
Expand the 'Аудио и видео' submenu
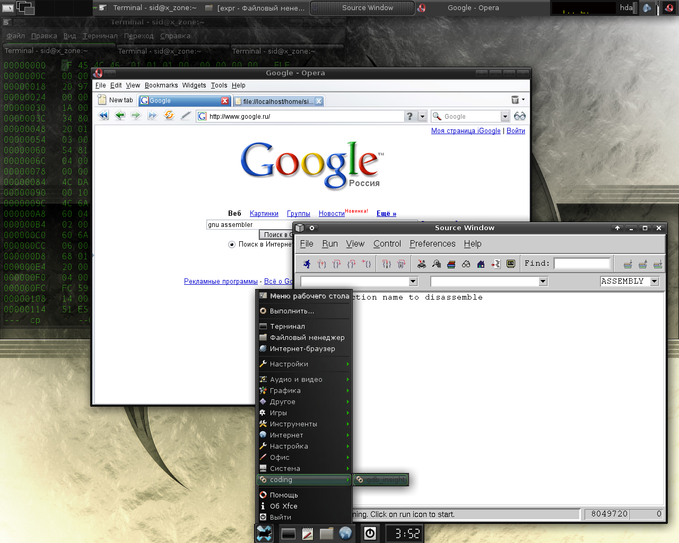[x=304, y=380]
